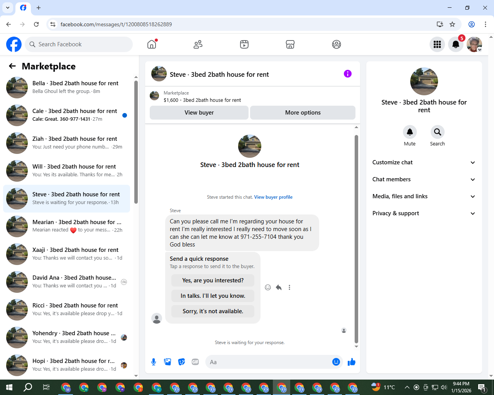Click the chat list vertical scrollbar
The height and width of the screenshot is (395, 494).
click(x=136, y=142)
